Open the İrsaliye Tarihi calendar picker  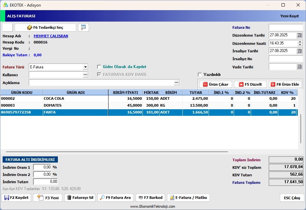[299, 51]
